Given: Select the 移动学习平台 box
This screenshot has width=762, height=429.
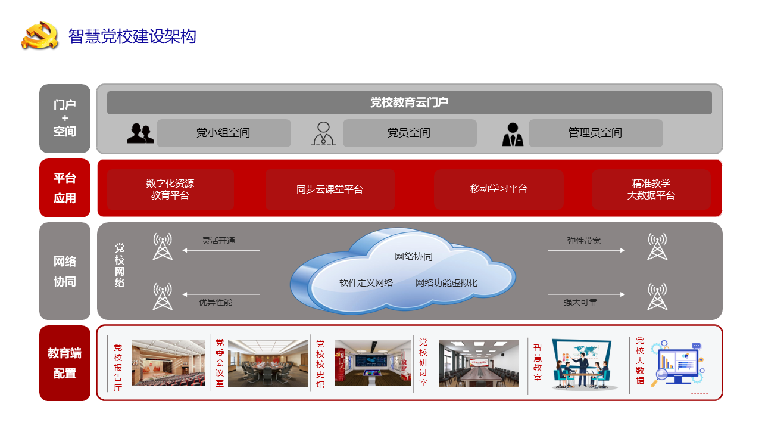Looking at the screenshot, I should tap(499, 189).
